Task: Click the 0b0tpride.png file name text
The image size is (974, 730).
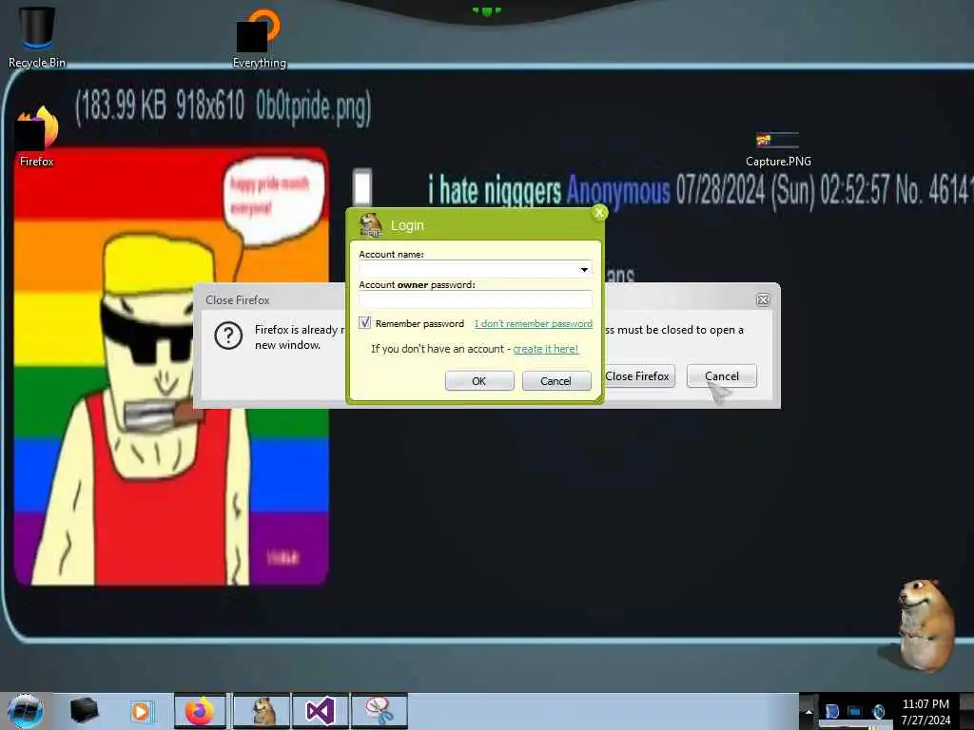Action: coord(312,106)
